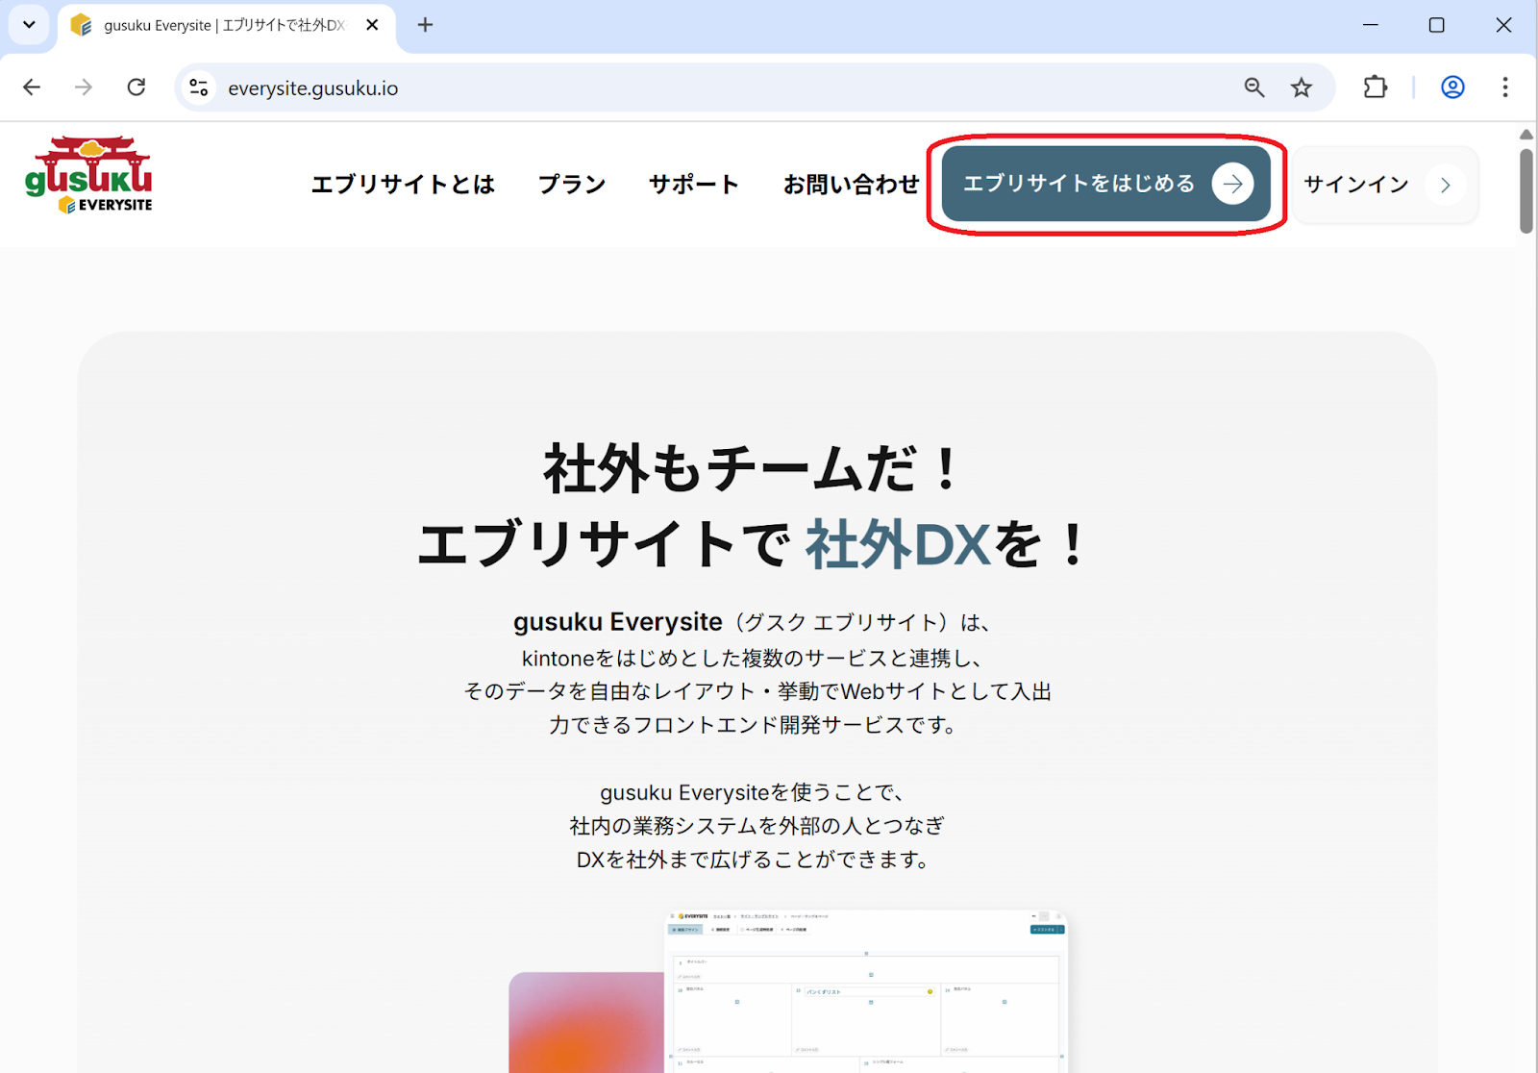Bookmark this page with the star icon
This screenshot has height=1073, width=1538.
(x=1302, y=87)
